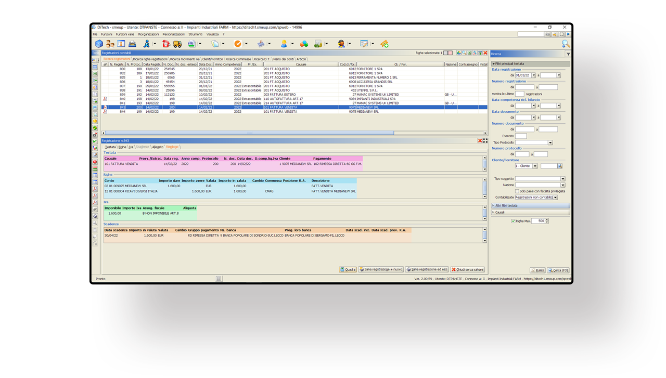The width and height of the screenshot is (666, 378).
Task: Click the worker with hard hat icon
Action: 284,44
